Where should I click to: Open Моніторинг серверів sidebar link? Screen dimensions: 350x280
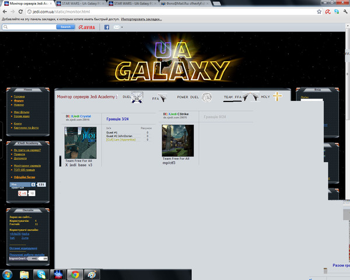coord(27,166)
